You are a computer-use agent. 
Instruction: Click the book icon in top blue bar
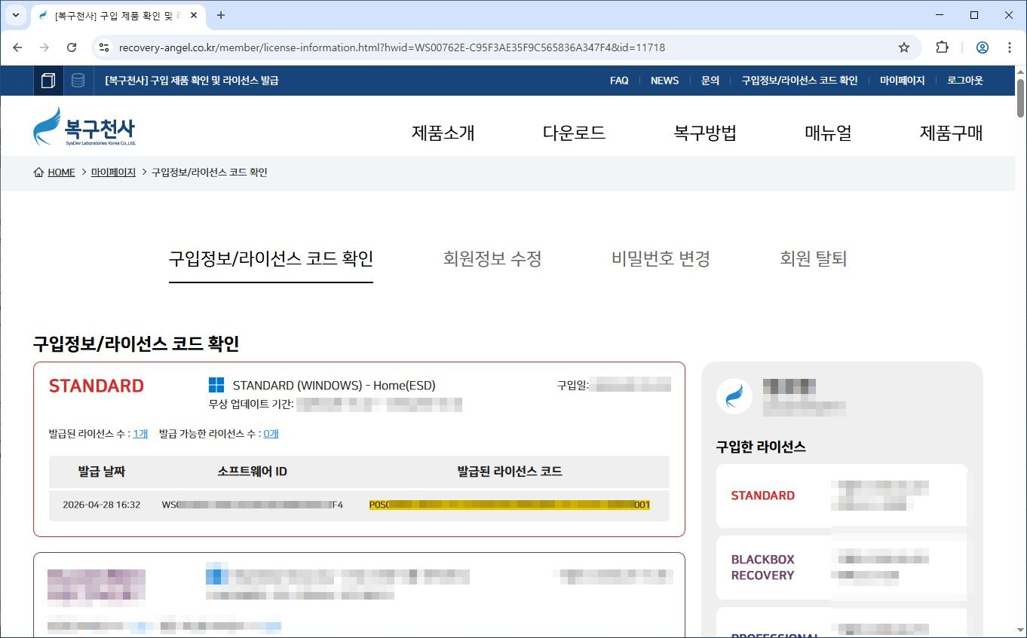pyautogui.click(x=48, y=81)
